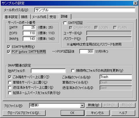
Task: Click the SMTP port number field
Action: [29, 27]
